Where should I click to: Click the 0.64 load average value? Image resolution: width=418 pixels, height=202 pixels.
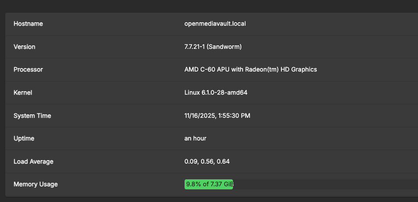pyautogui.click(x=223, y=161)
